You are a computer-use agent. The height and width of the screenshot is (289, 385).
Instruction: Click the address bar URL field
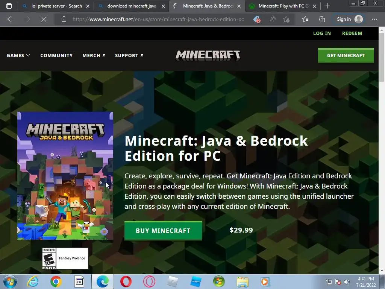pos(158,19)
